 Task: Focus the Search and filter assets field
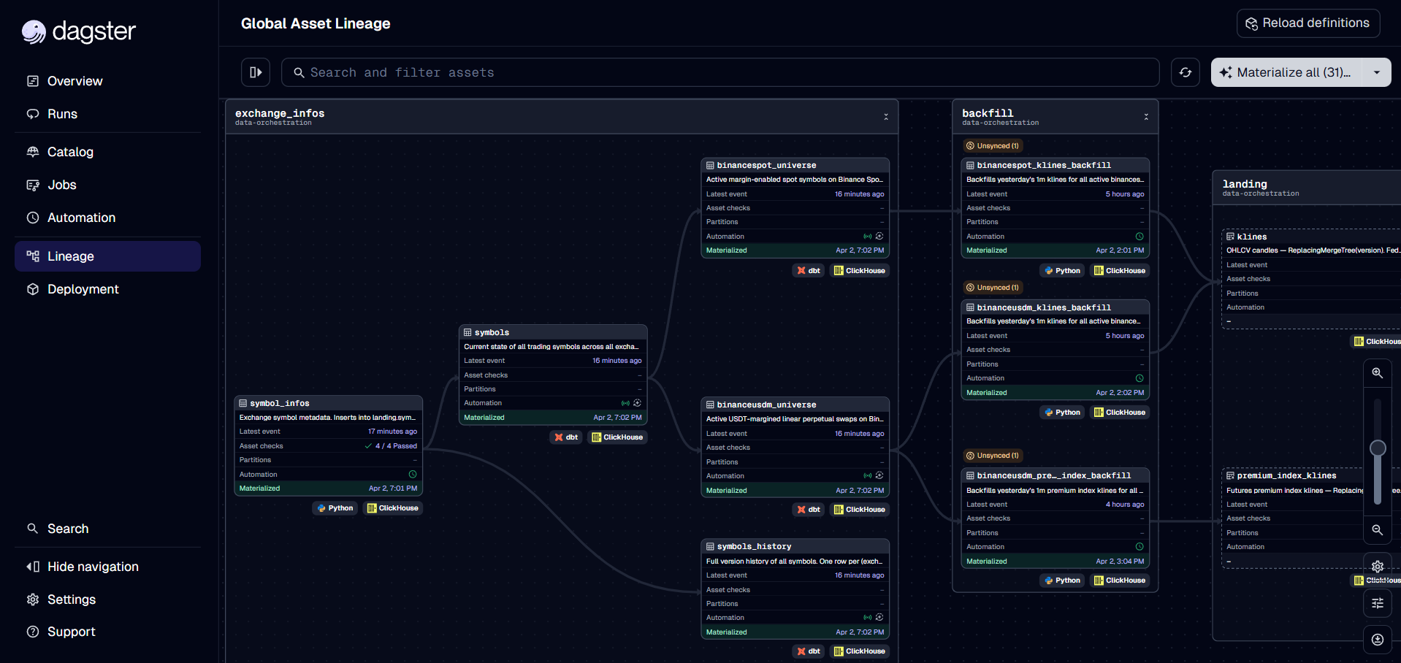[719, 72]
